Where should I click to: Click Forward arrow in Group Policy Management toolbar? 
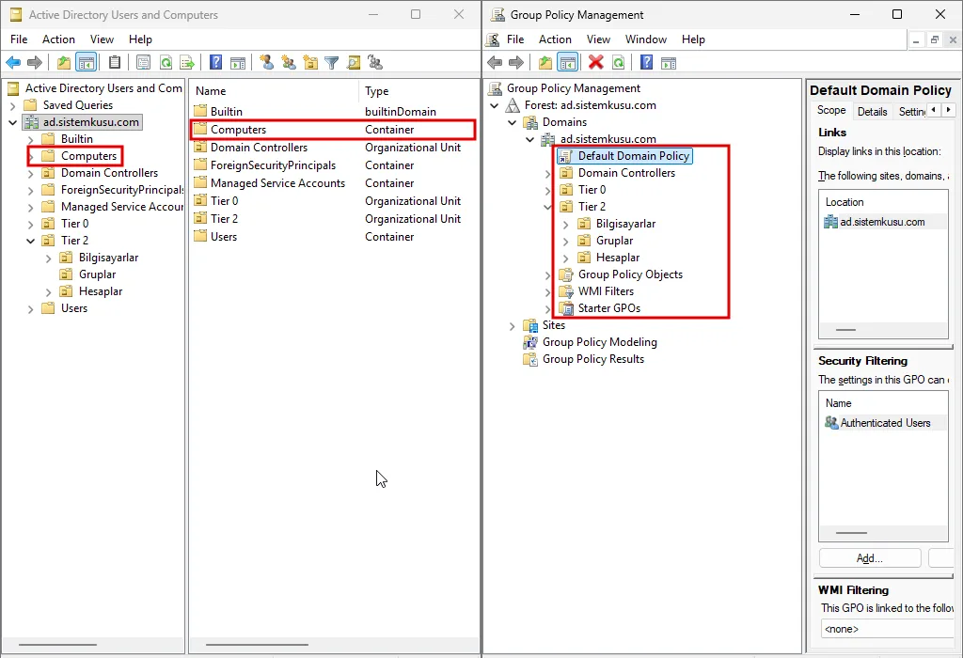516,62
